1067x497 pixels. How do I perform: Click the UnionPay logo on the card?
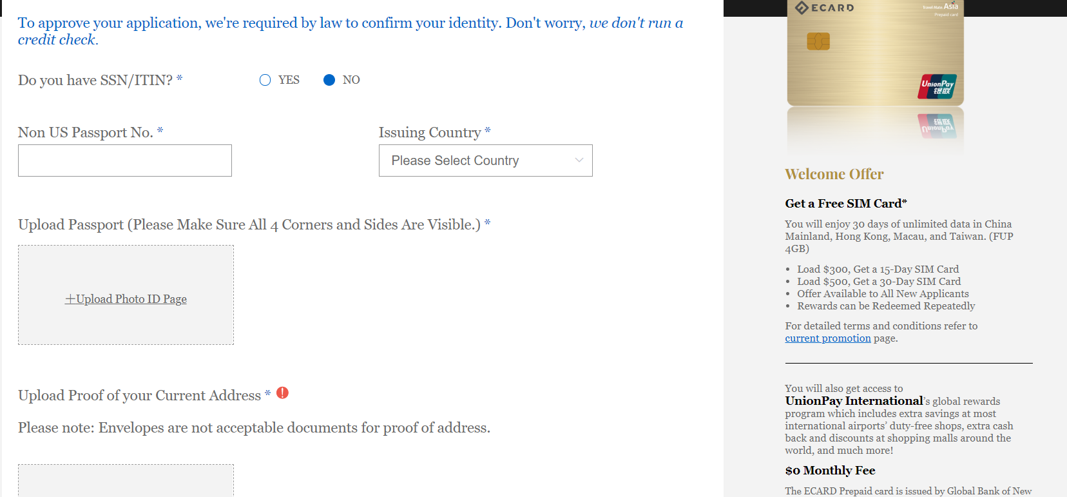tap(937, 86)
